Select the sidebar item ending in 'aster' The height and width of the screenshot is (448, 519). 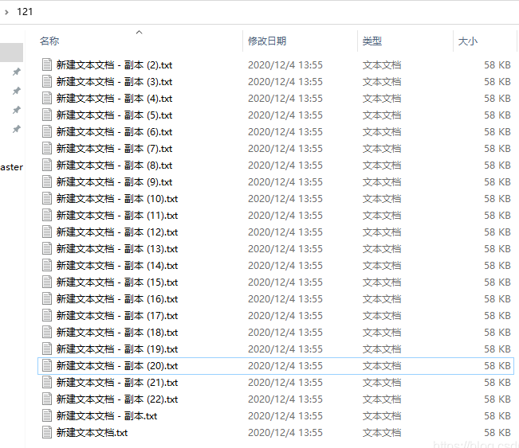12,167
